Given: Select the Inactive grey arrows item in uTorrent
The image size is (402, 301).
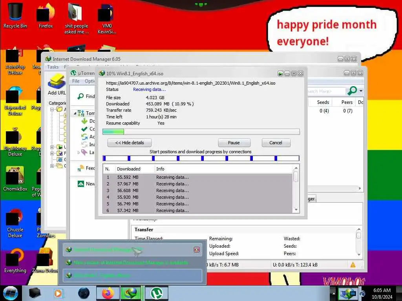Looking at the screenshot, I should (84, 144).
